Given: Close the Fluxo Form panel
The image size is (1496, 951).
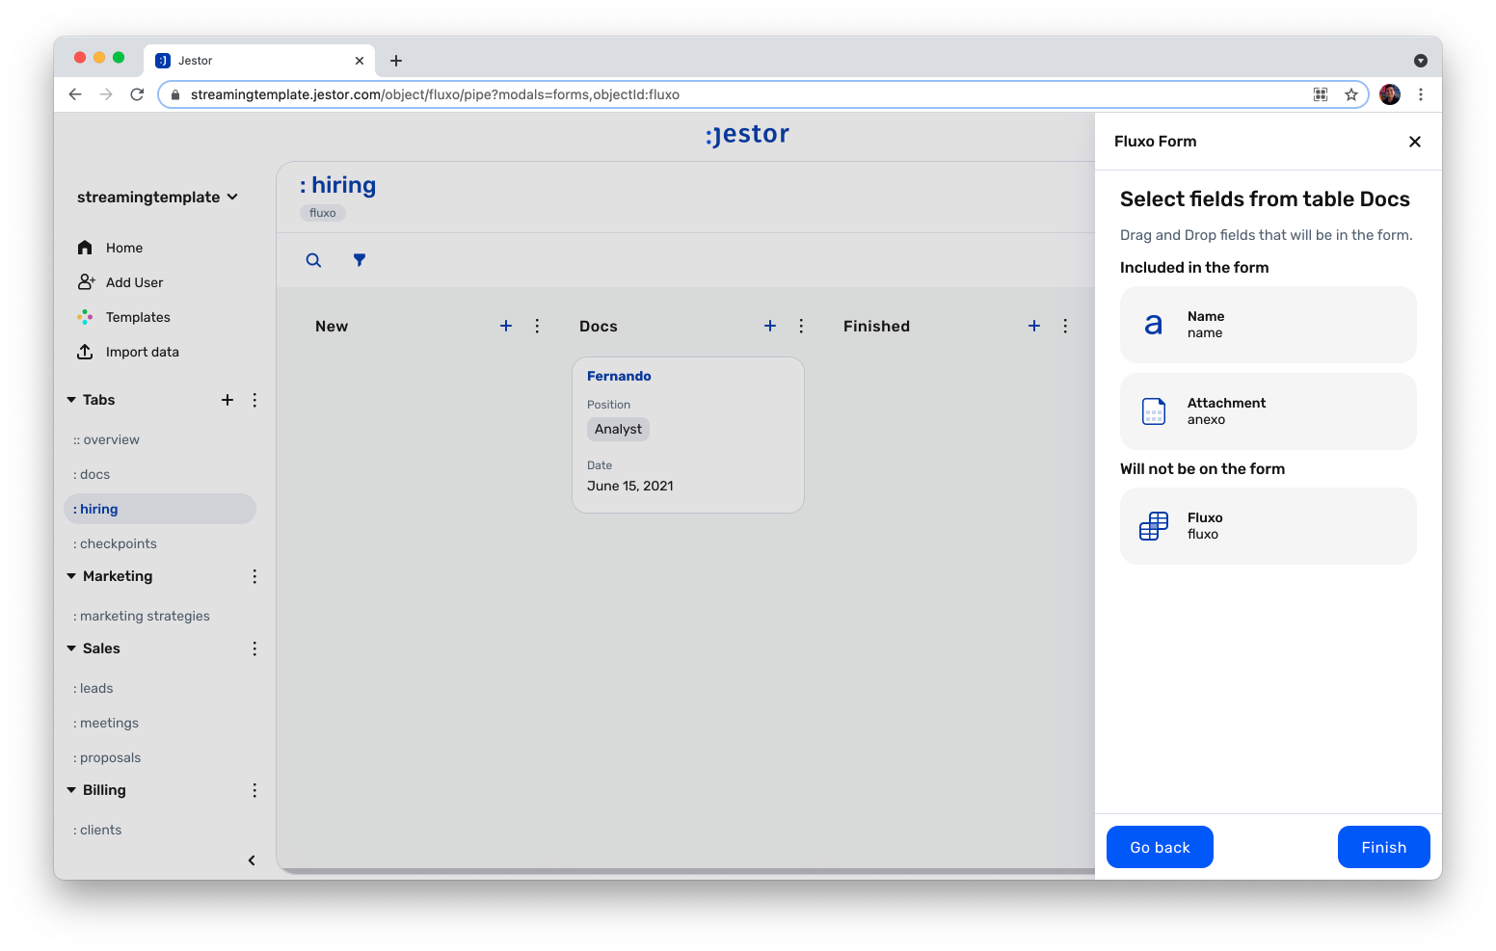Looking at the screenshot, I should pyautogui.click(x=1415, y=142).
